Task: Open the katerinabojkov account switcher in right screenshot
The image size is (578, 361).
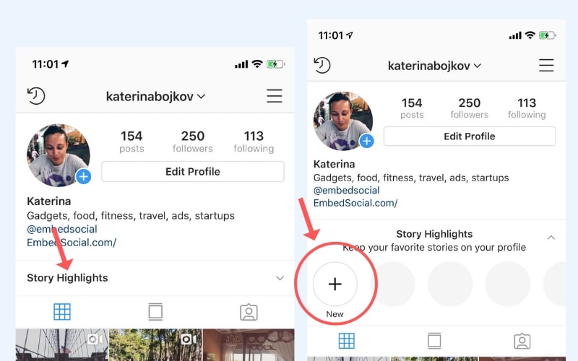Action: pyautogui.click(x=434, y=66)
